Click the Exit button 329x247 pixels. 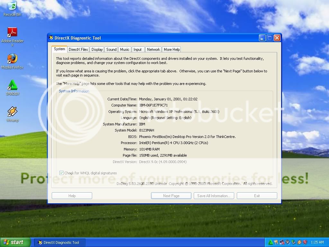(257, 196)
